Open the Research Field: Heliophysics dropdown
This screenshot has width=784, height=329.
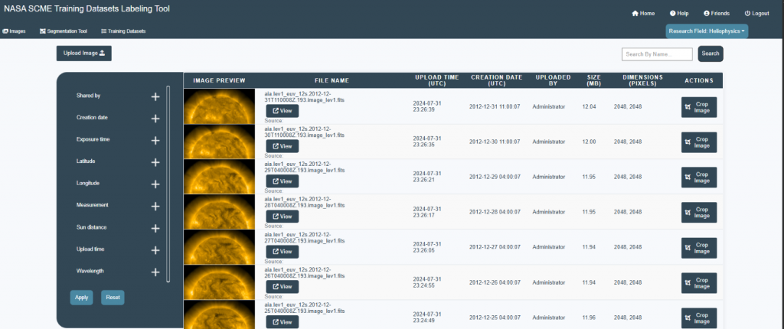pos(707,31)
